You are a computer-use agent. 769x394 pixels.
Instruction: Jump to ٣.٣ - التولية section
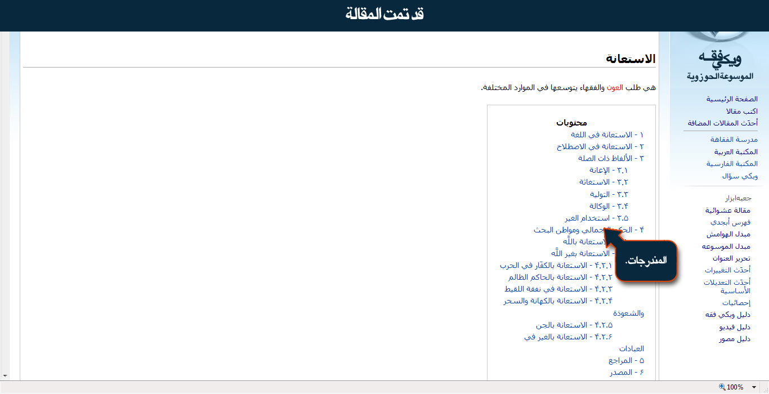pos(609,194)
